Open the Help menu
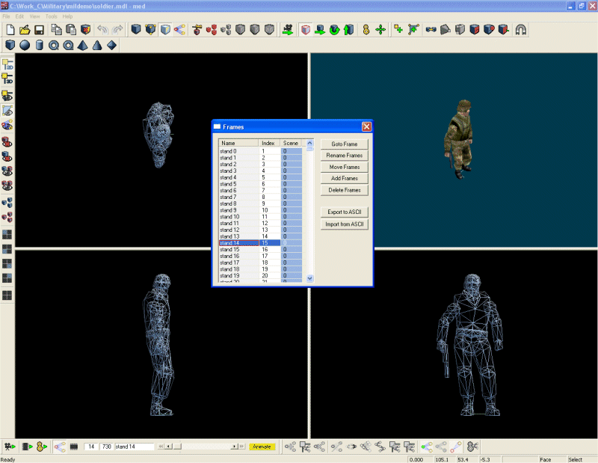 [x=67, y=16]
